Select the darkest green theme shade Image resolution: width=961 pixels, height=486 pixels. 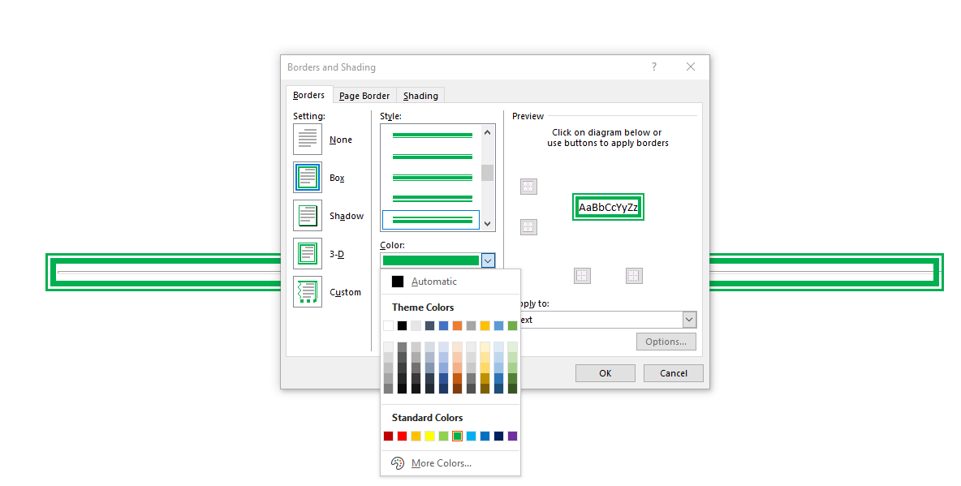click(512, 389)
